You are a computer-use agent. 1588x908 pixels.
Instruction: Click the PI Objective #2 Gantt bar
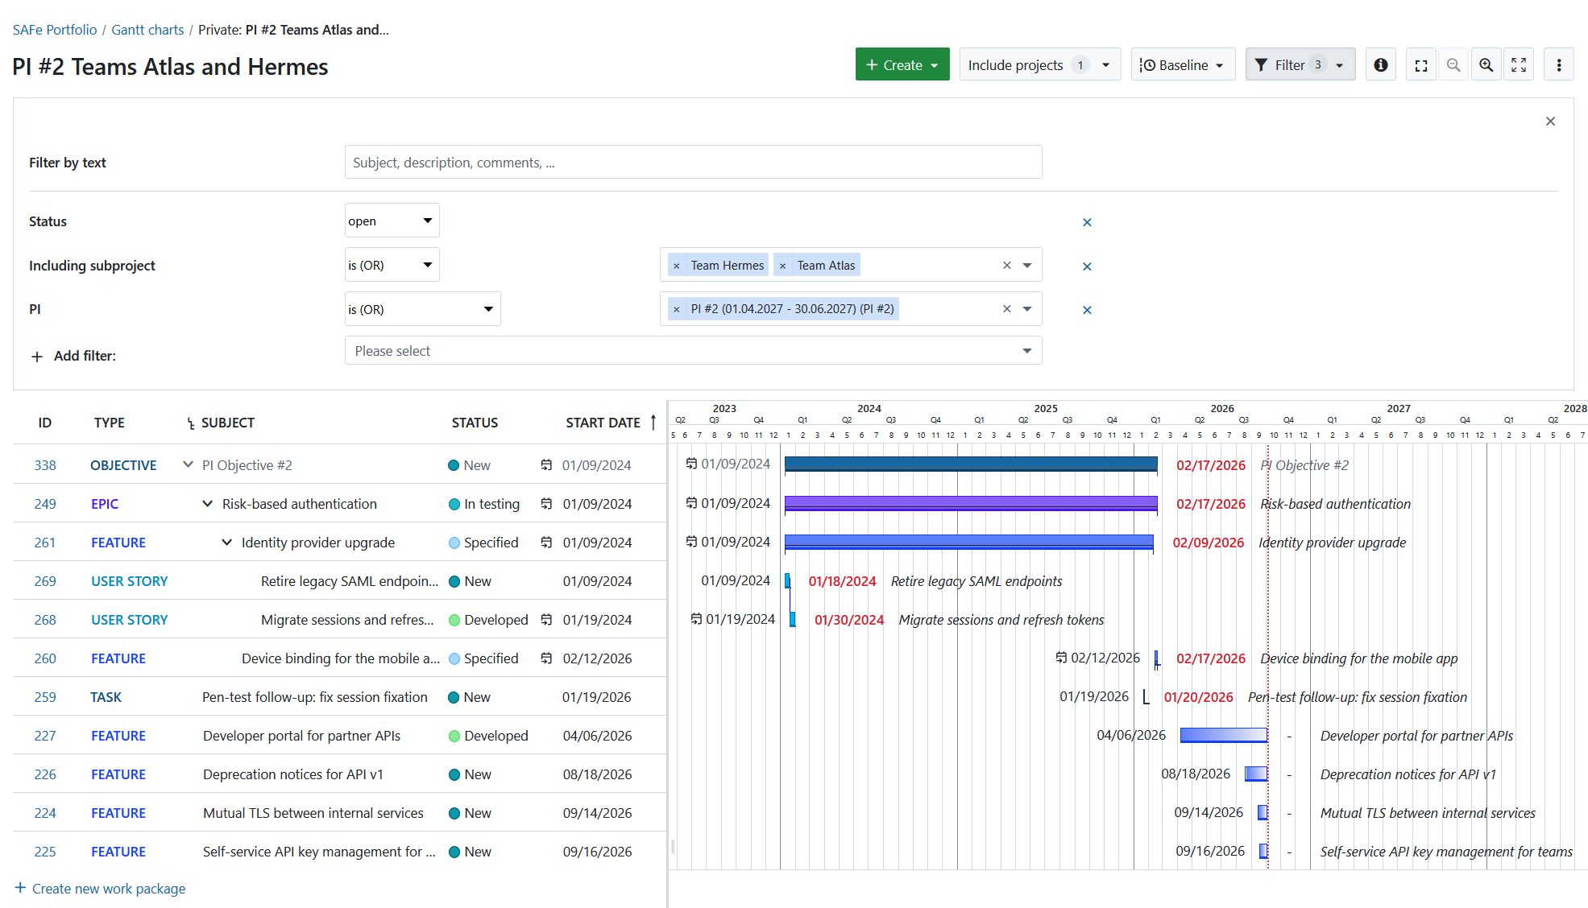[970, 464]
